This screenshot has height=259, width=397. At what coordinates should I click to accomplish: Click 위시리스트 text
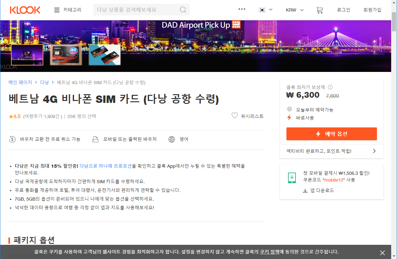(x=252, y=116)
